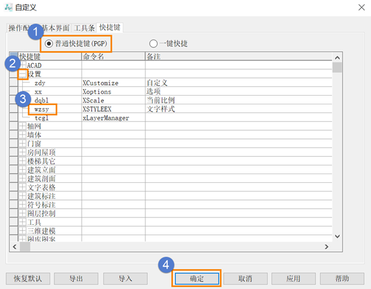Switch to the 工具条 tab
This screenshot has width=371, height=289.
pos(84,28)
